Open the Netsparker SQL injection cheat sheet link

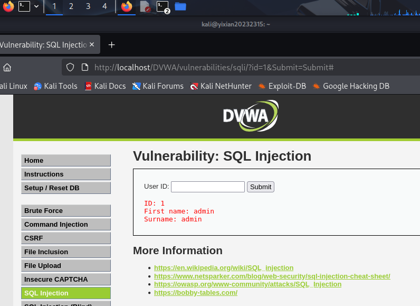pyautogui.click(x=272, y=276)
